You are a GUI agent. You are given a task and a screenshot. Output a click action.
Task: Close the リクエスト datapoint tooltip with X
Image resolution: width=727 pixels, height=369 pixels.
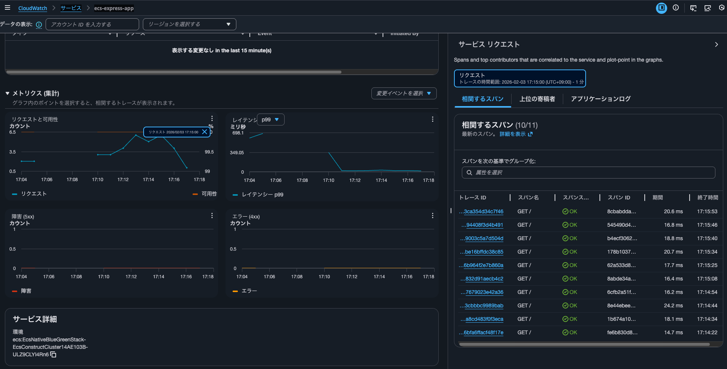tap(205, 132)
